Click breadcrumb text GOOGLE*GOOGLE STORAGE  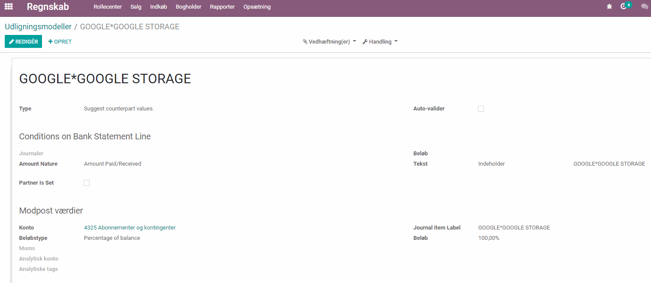[130, 27]
